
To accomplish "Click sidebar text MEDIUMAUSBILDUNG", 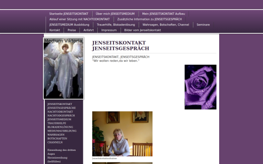I will 62,131.
